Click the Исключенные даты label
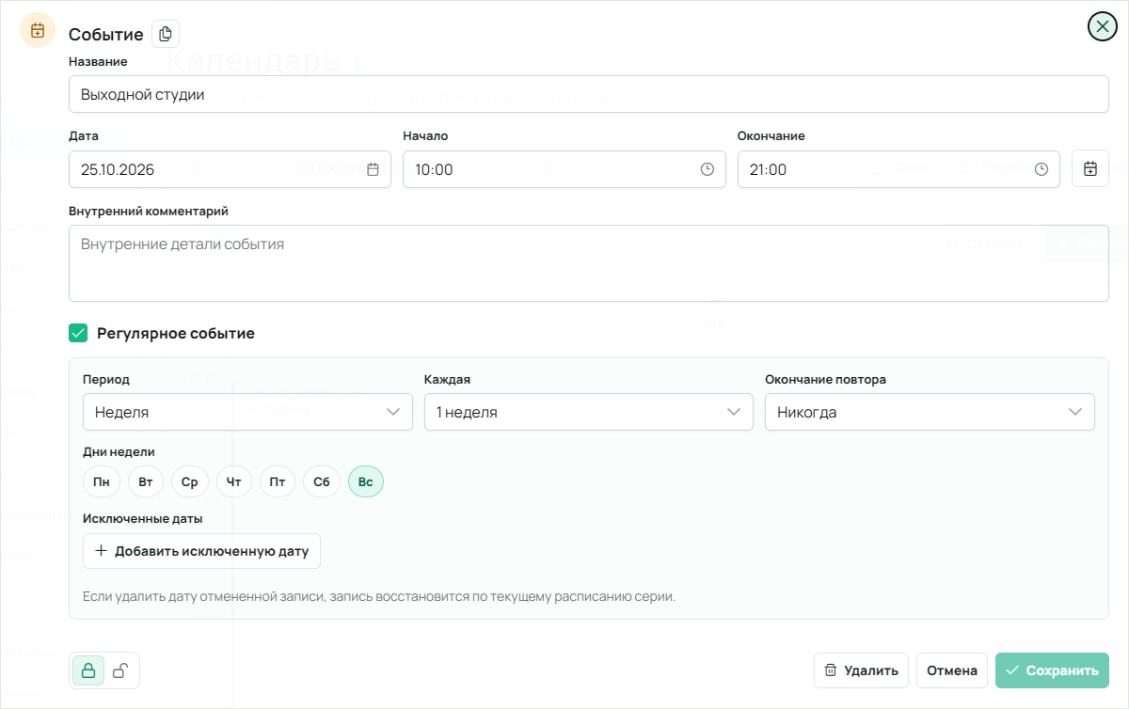 point(143,518)
